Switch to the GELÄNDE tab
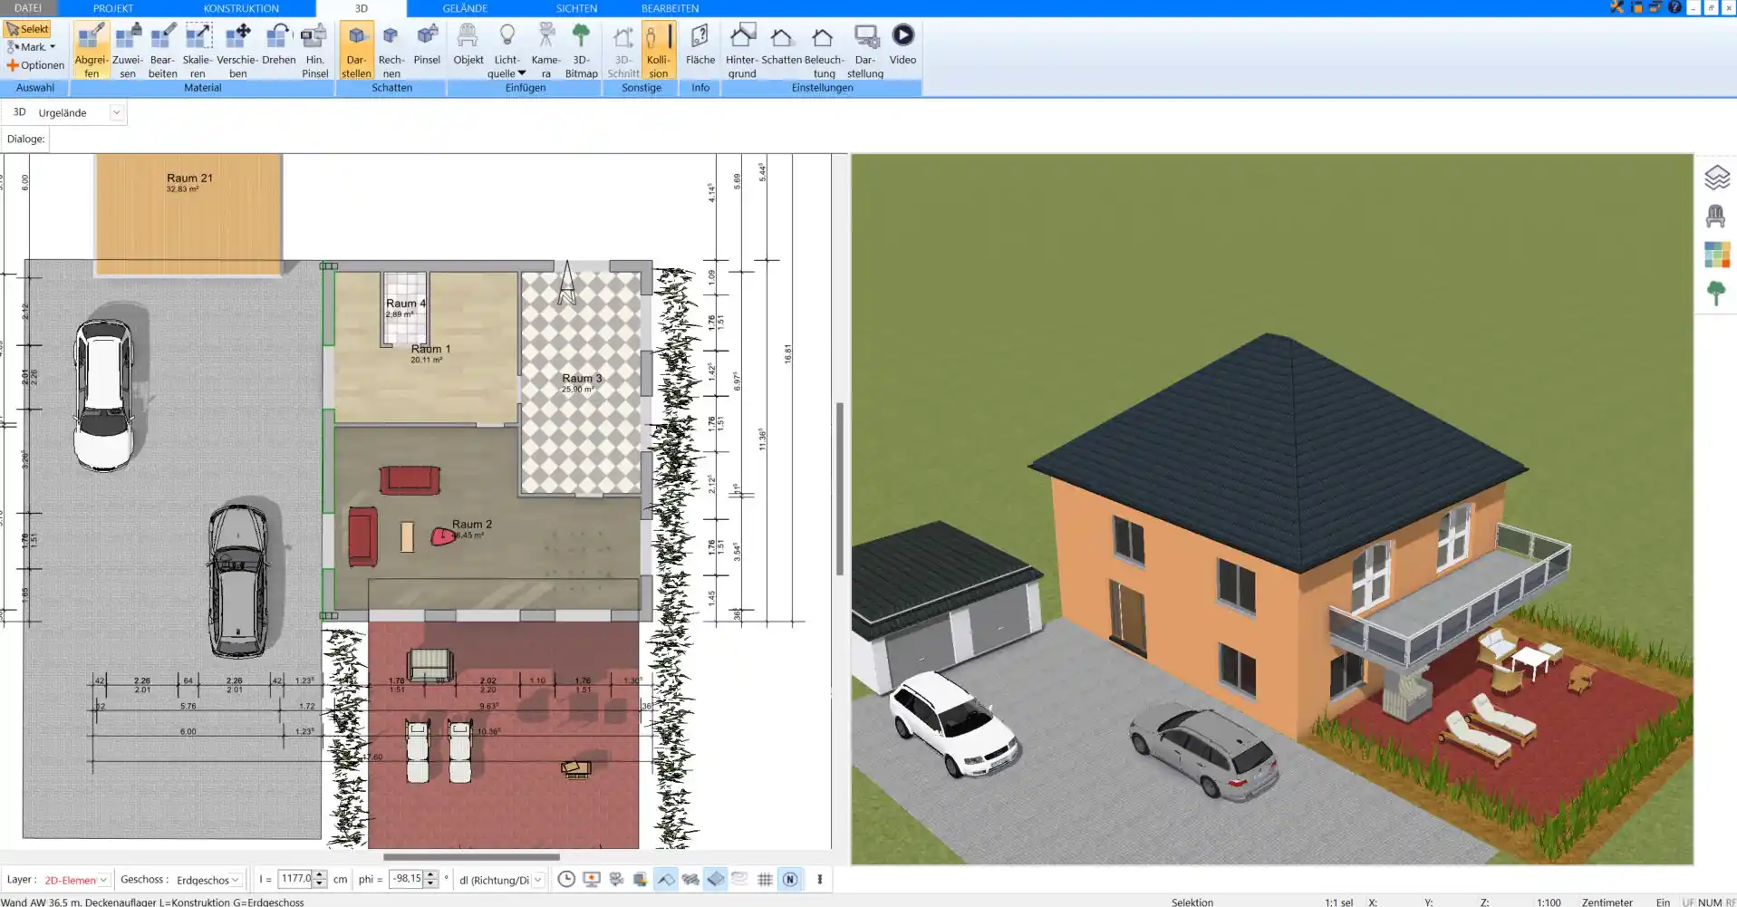 point(465,8)
